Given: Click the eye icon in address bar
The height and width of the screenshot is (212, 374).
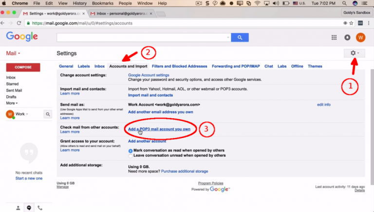Looking at the screenshot, I should (345, 23).
